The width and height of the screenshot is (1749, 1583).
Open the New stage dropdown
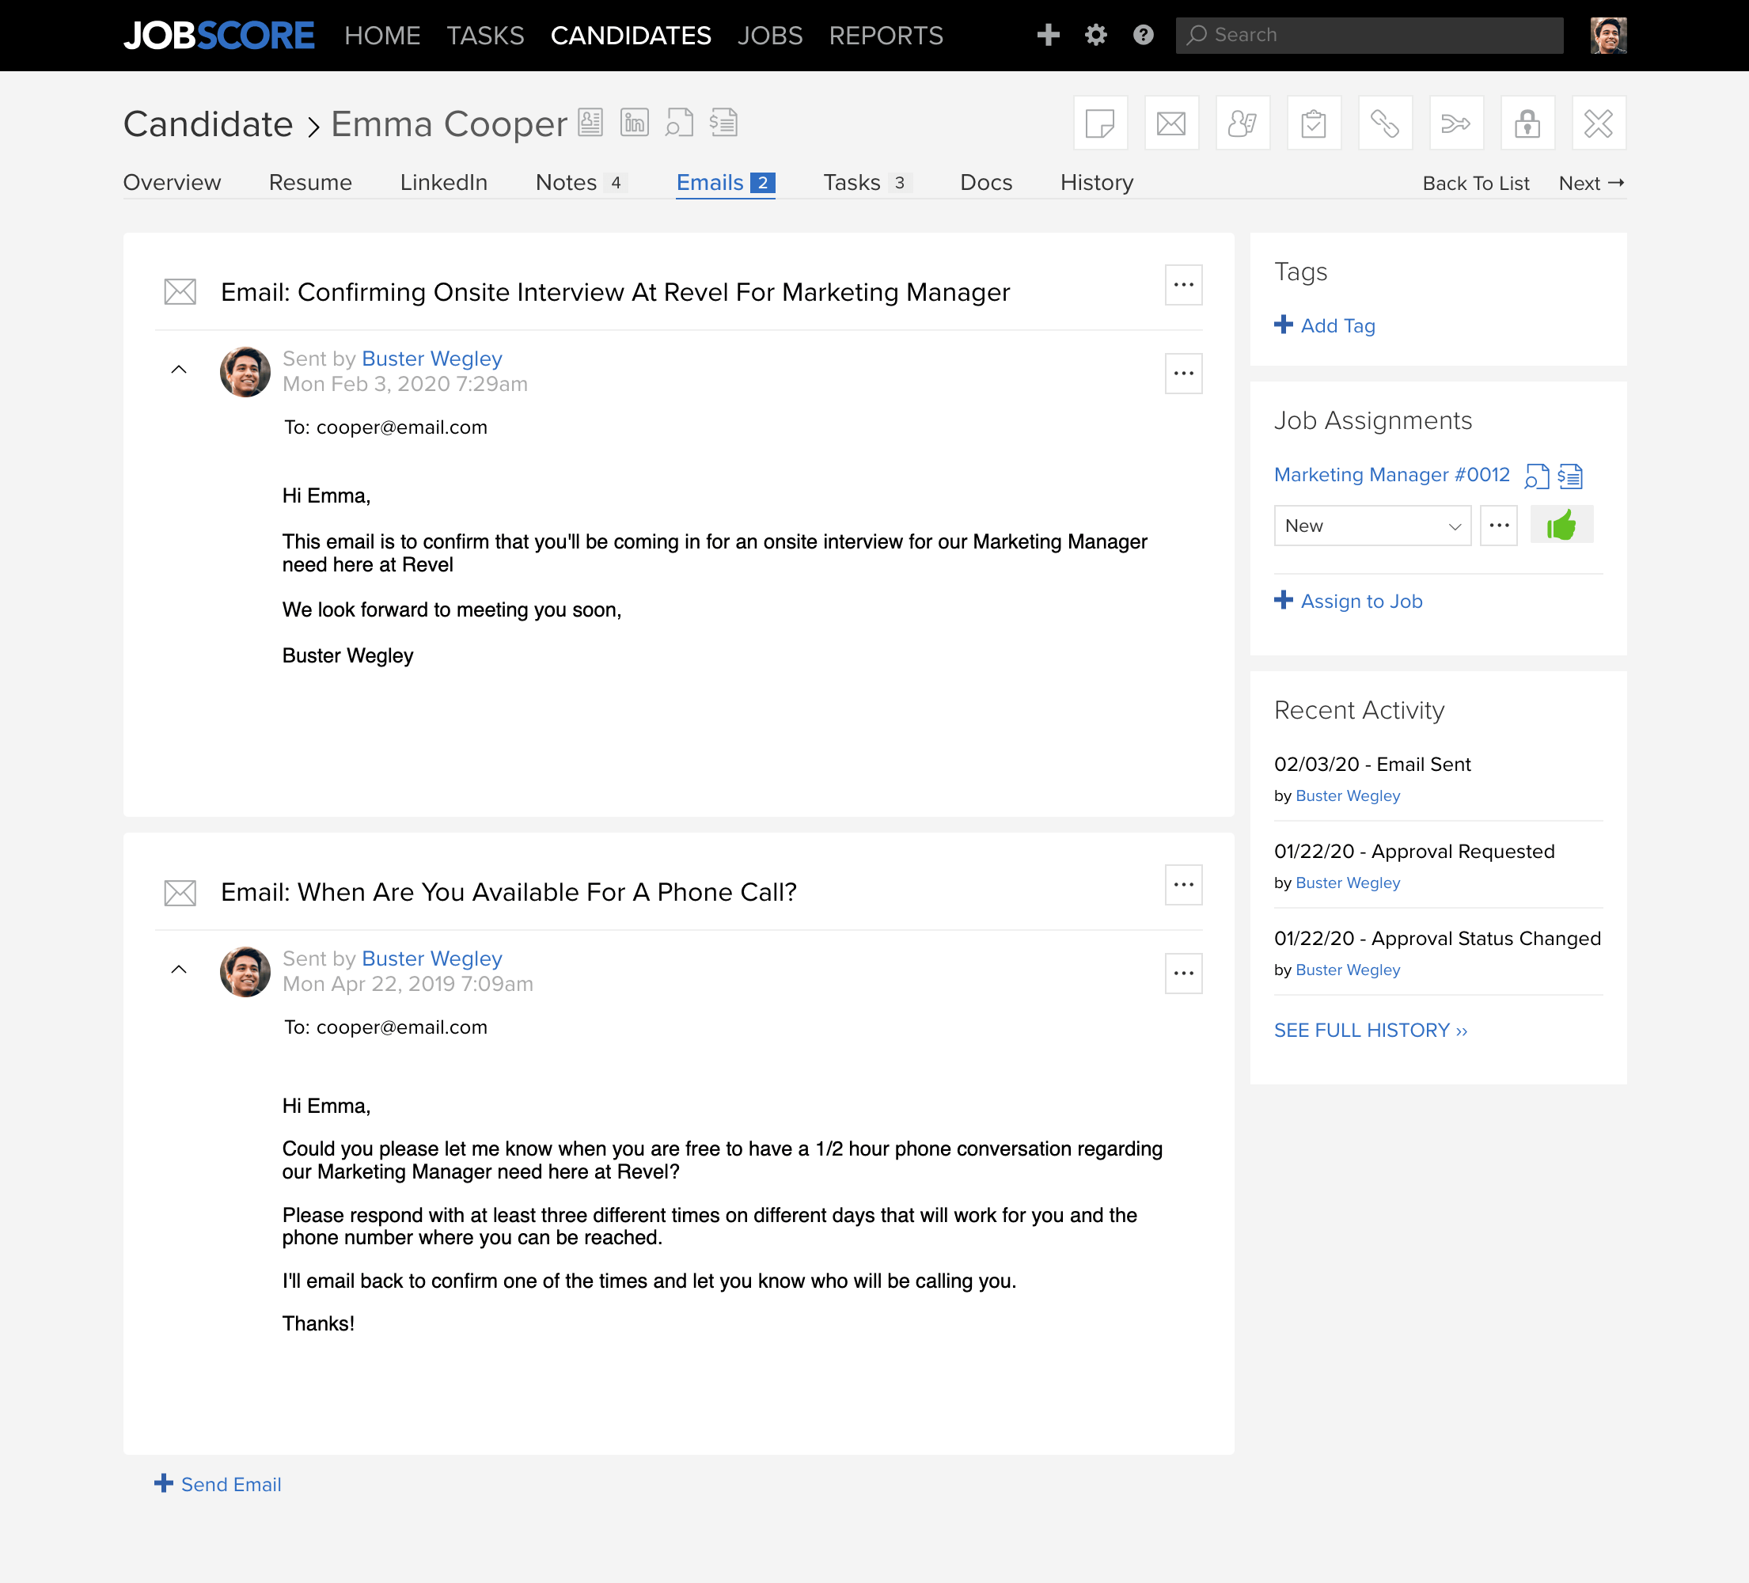click(x=1372, y=526)
